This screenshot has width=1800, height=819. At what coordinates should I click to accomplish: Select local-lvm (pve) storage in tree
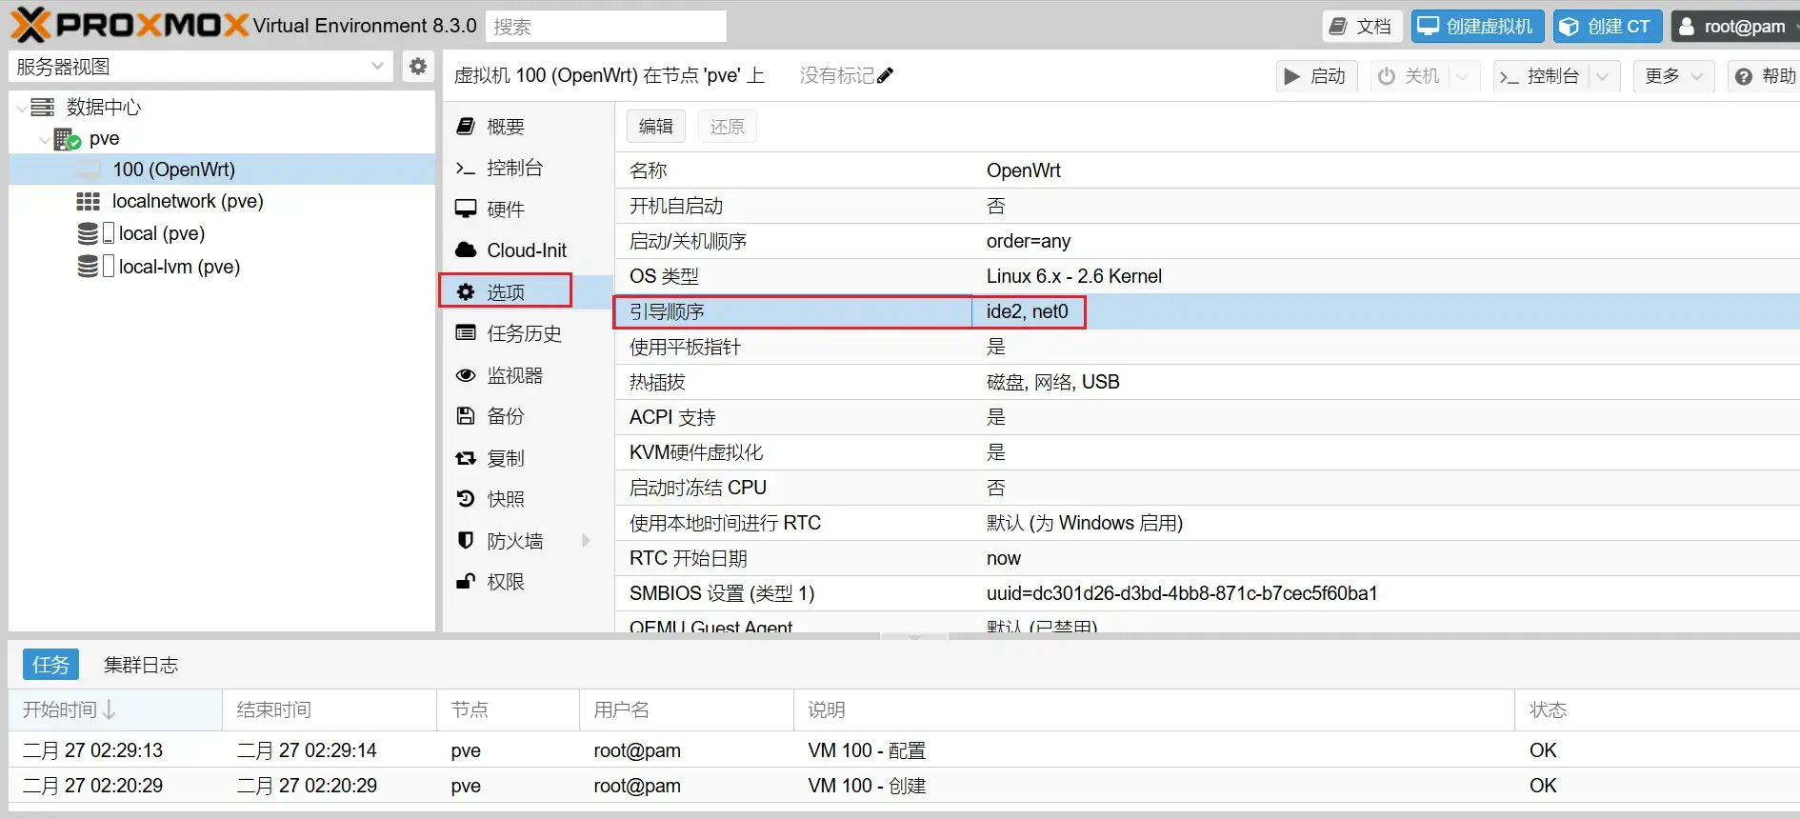tap(179, 267)
